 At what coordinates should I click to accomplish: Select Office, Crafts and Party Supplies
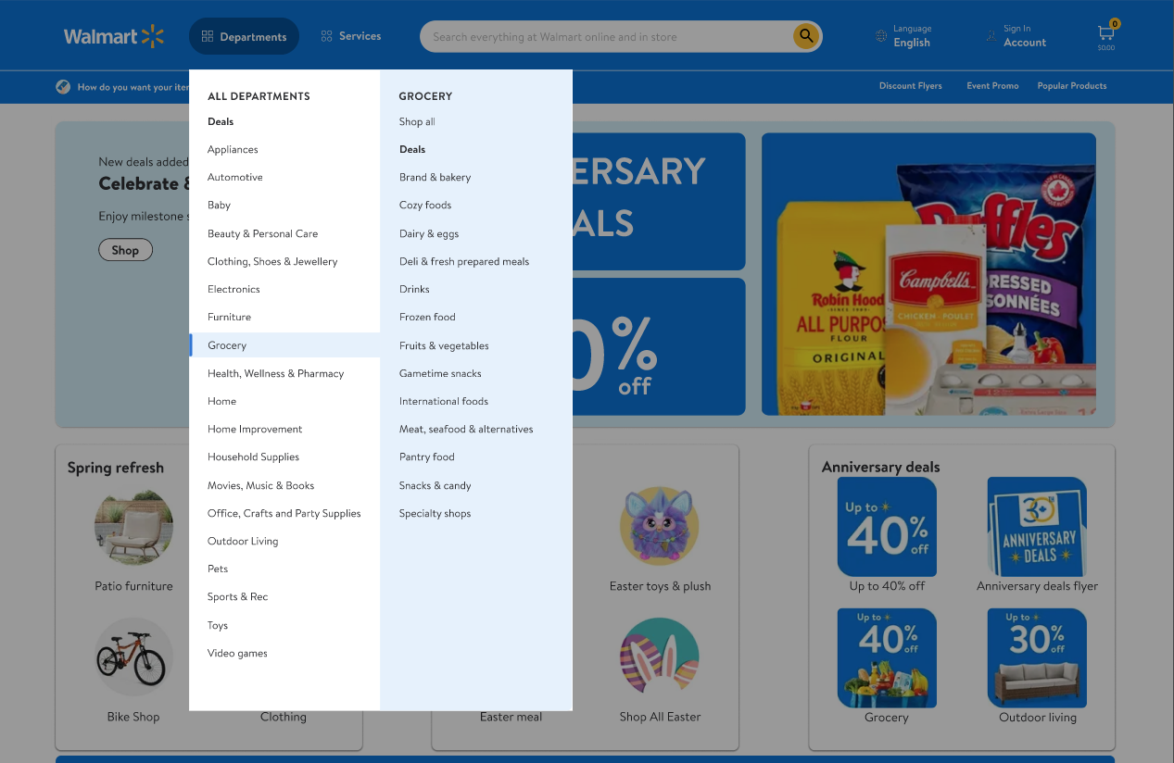pos(284,513)
